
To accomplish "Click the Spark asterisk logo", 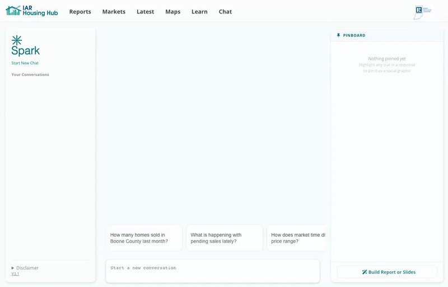I will click(17, 40).
